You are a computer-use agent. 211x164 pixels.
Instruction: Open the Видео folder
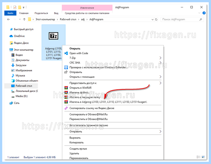[x=17, y=55]
